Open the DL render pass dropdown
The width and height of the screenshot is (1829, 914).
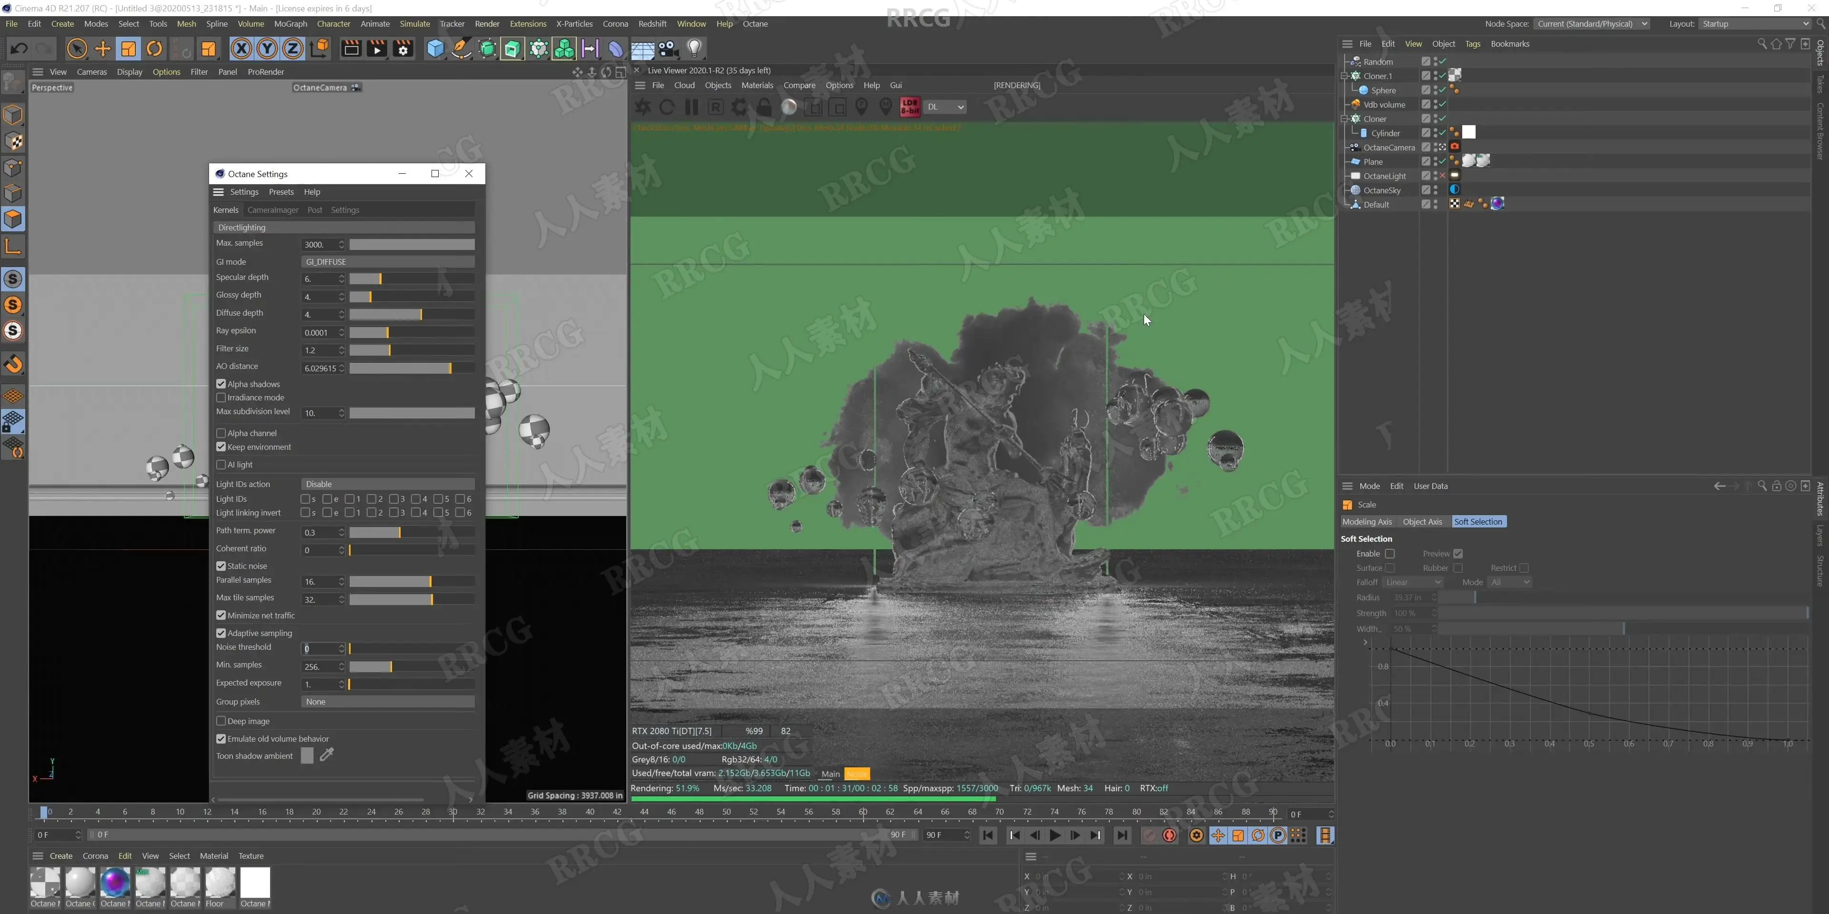pyautogui.click(x=946, y=107)
